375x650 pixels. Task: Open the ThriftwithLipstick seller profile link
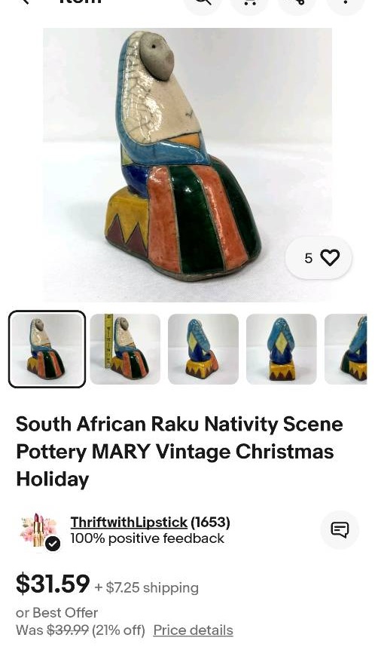tap(129, 523)
